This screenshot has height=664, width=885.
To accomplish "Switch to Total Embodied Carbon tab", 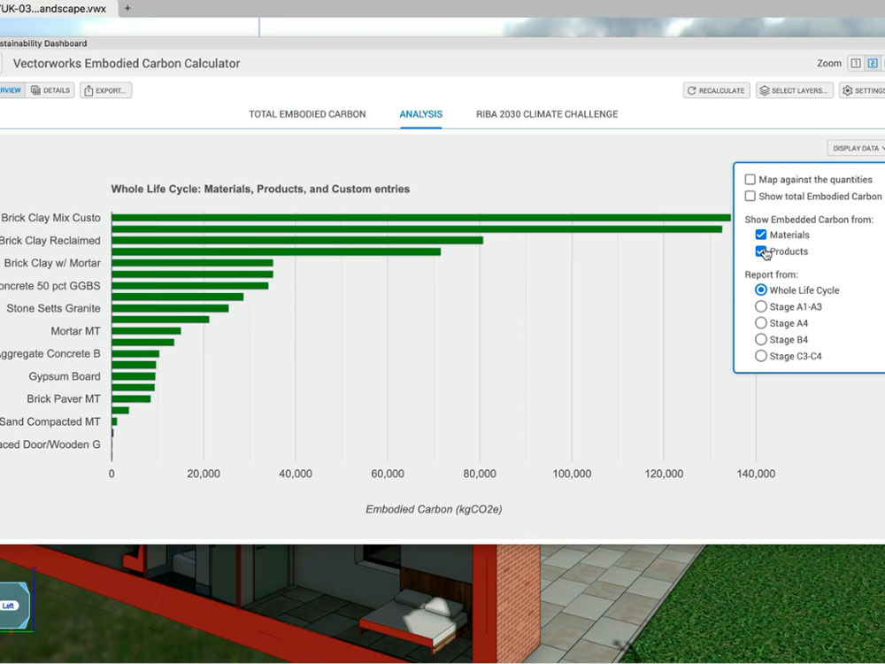I will (x=307, y=114).
